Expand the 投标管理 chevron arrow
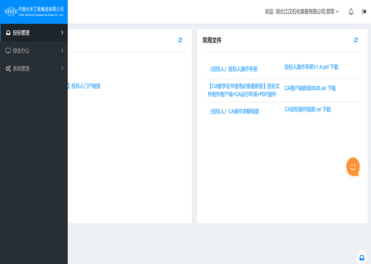371x264 pixels. (62, 32)
